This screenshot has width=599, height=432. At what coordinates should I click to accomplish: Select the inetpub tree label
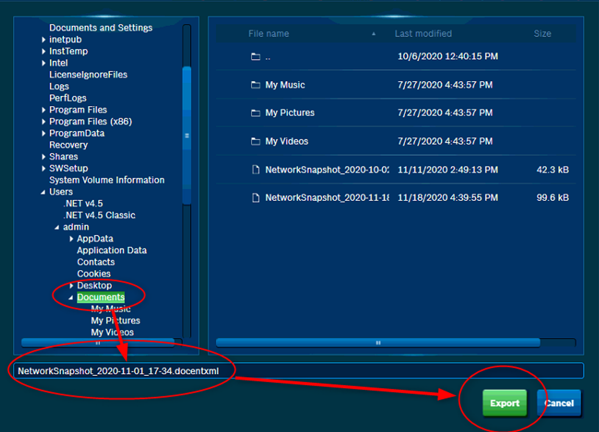coord(66,40)
